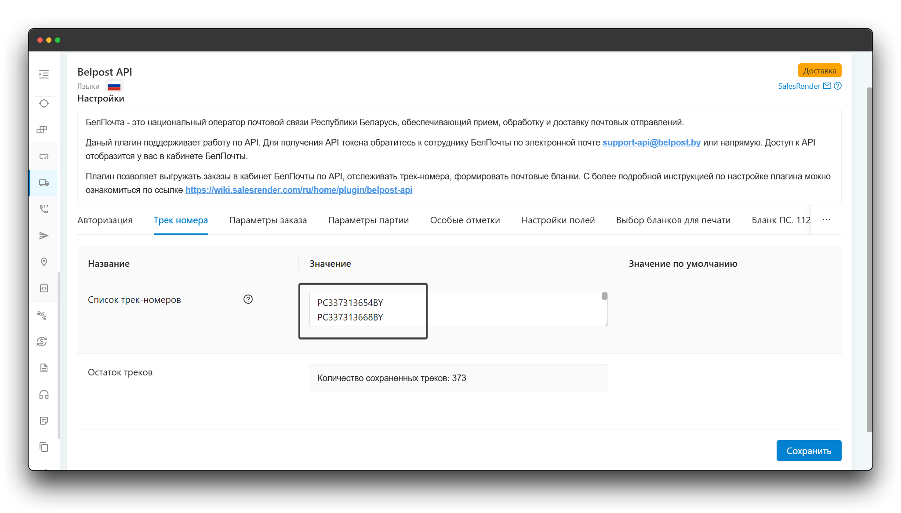Viewport: 901px width, 513px height.
Task: Show more tabs via the ellipsis
Action: pyautogui.click(x=826, y=220)
